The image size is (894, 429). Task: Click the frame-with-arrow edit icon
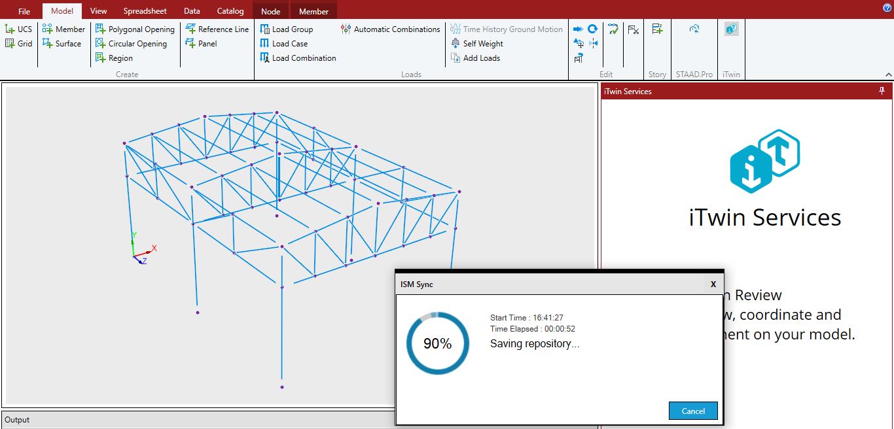(x=579, y=58)
